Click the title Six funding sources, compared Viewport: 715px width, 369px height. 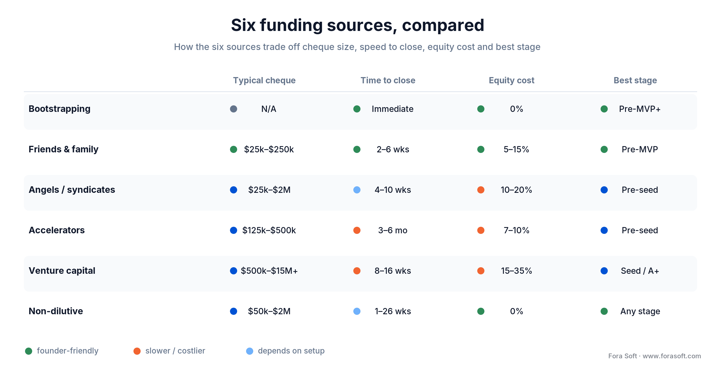coord(357,25)
